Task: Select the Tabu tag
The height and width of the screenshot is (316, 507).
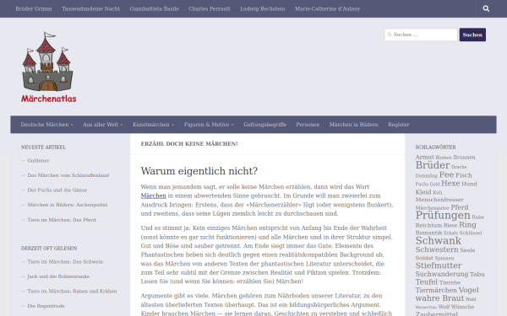Action: coord(477,275)
